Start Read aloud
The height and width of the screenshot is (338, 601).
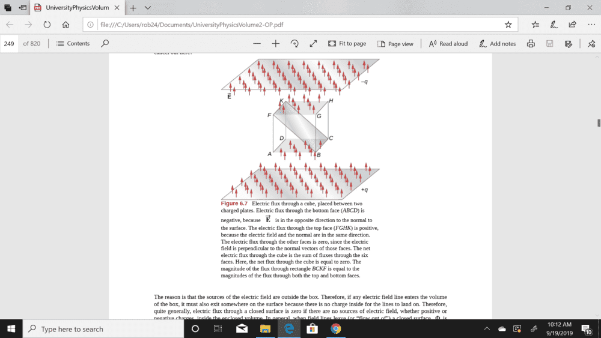[x=448, y=44]
